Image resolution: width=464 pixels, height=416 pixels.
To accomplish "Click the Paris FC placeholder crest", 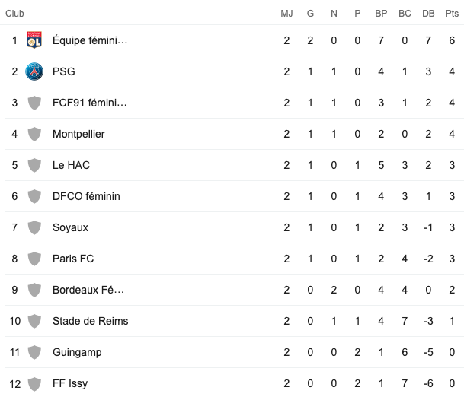I will click(x=34, y=259).
